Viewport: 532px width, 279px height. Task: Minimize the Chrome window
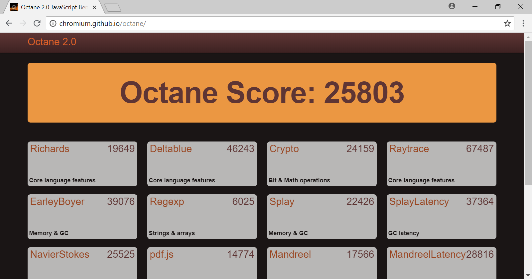pyautogui.click(x=475, y=7)
